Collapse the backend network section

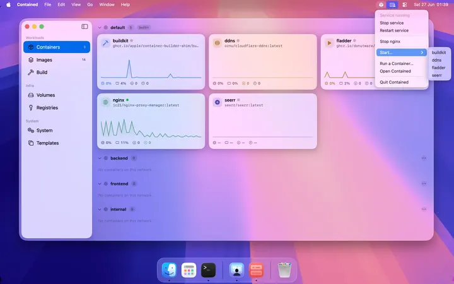(100, 158)
